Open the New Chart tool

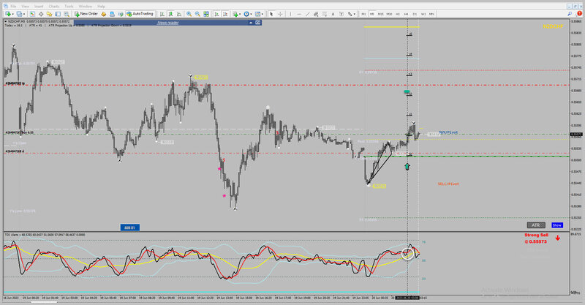click(x=7, y=14)
